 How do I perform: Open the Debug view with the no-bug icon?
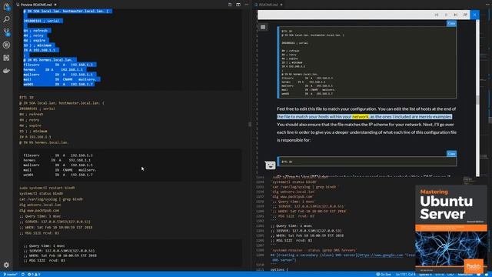6,45
